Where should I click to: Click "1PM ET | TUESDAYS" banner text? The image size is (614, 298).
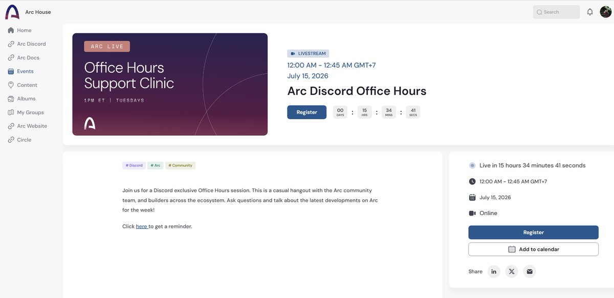[114, 100]
